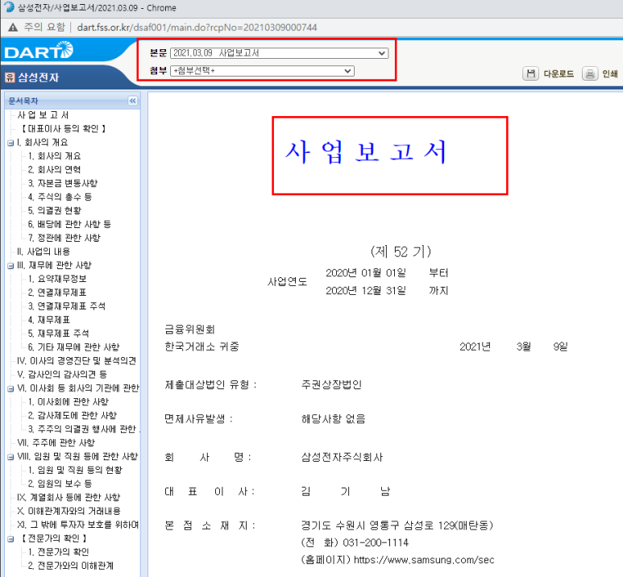623x577 pixels.
Task: Open 대표이사 등의 확인 section
Action: click(63, 128)
